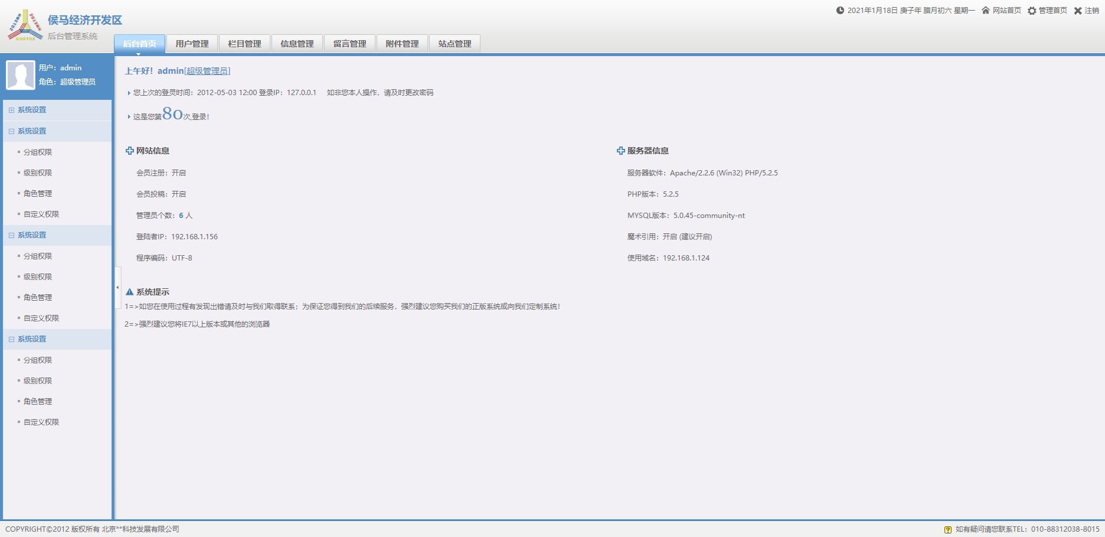The image size is (1105, 537).
Task: Click the question-mark help icon in footer
Action: point(948,530)
